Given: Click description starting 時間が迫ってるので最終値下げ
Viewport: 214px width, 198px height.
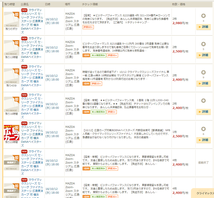Looking at the screenshot, I should point(126,75).
